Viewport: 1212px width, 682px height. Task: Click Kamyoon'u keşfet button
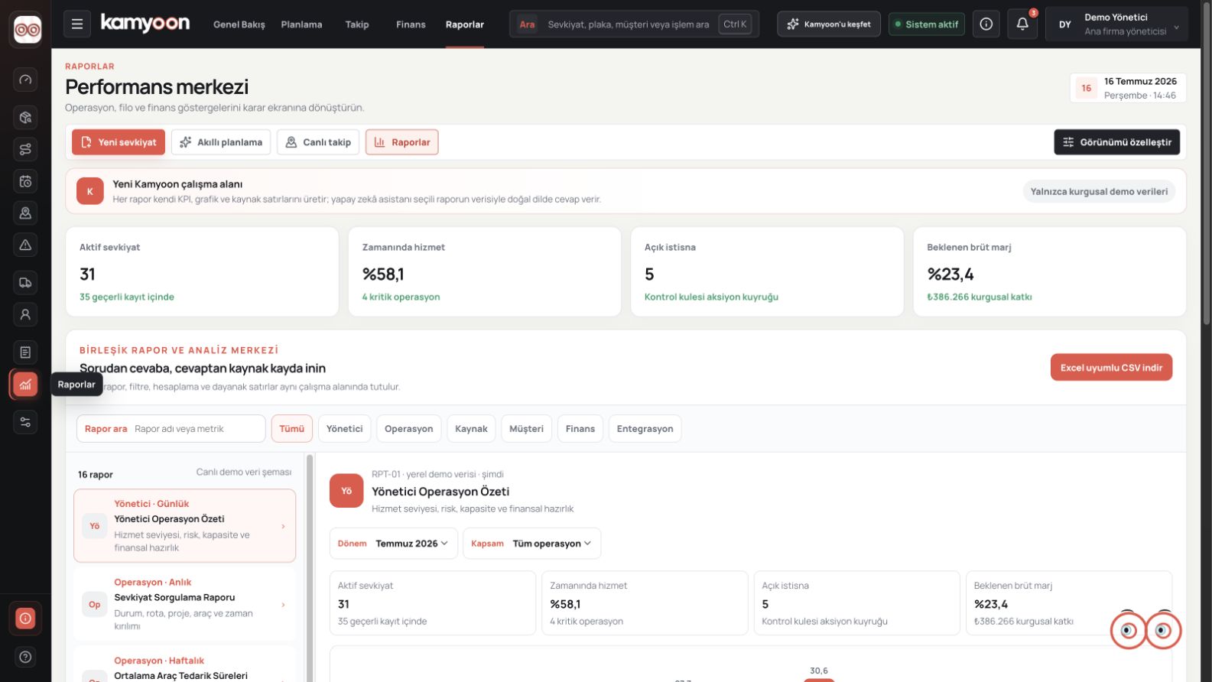pyautogui.click(x=829, y=24)
